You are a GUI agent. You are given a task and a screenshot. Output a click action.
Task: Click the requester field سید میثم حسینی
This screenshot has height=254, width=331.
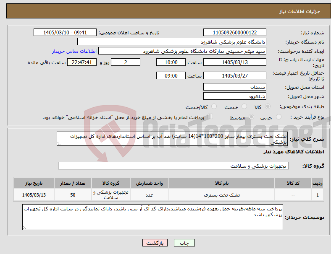(x=182, y=51)
